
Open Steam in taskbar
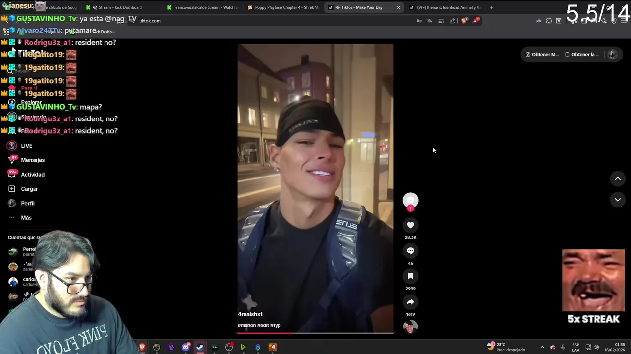pyautogui.click(x=200, y=347)
